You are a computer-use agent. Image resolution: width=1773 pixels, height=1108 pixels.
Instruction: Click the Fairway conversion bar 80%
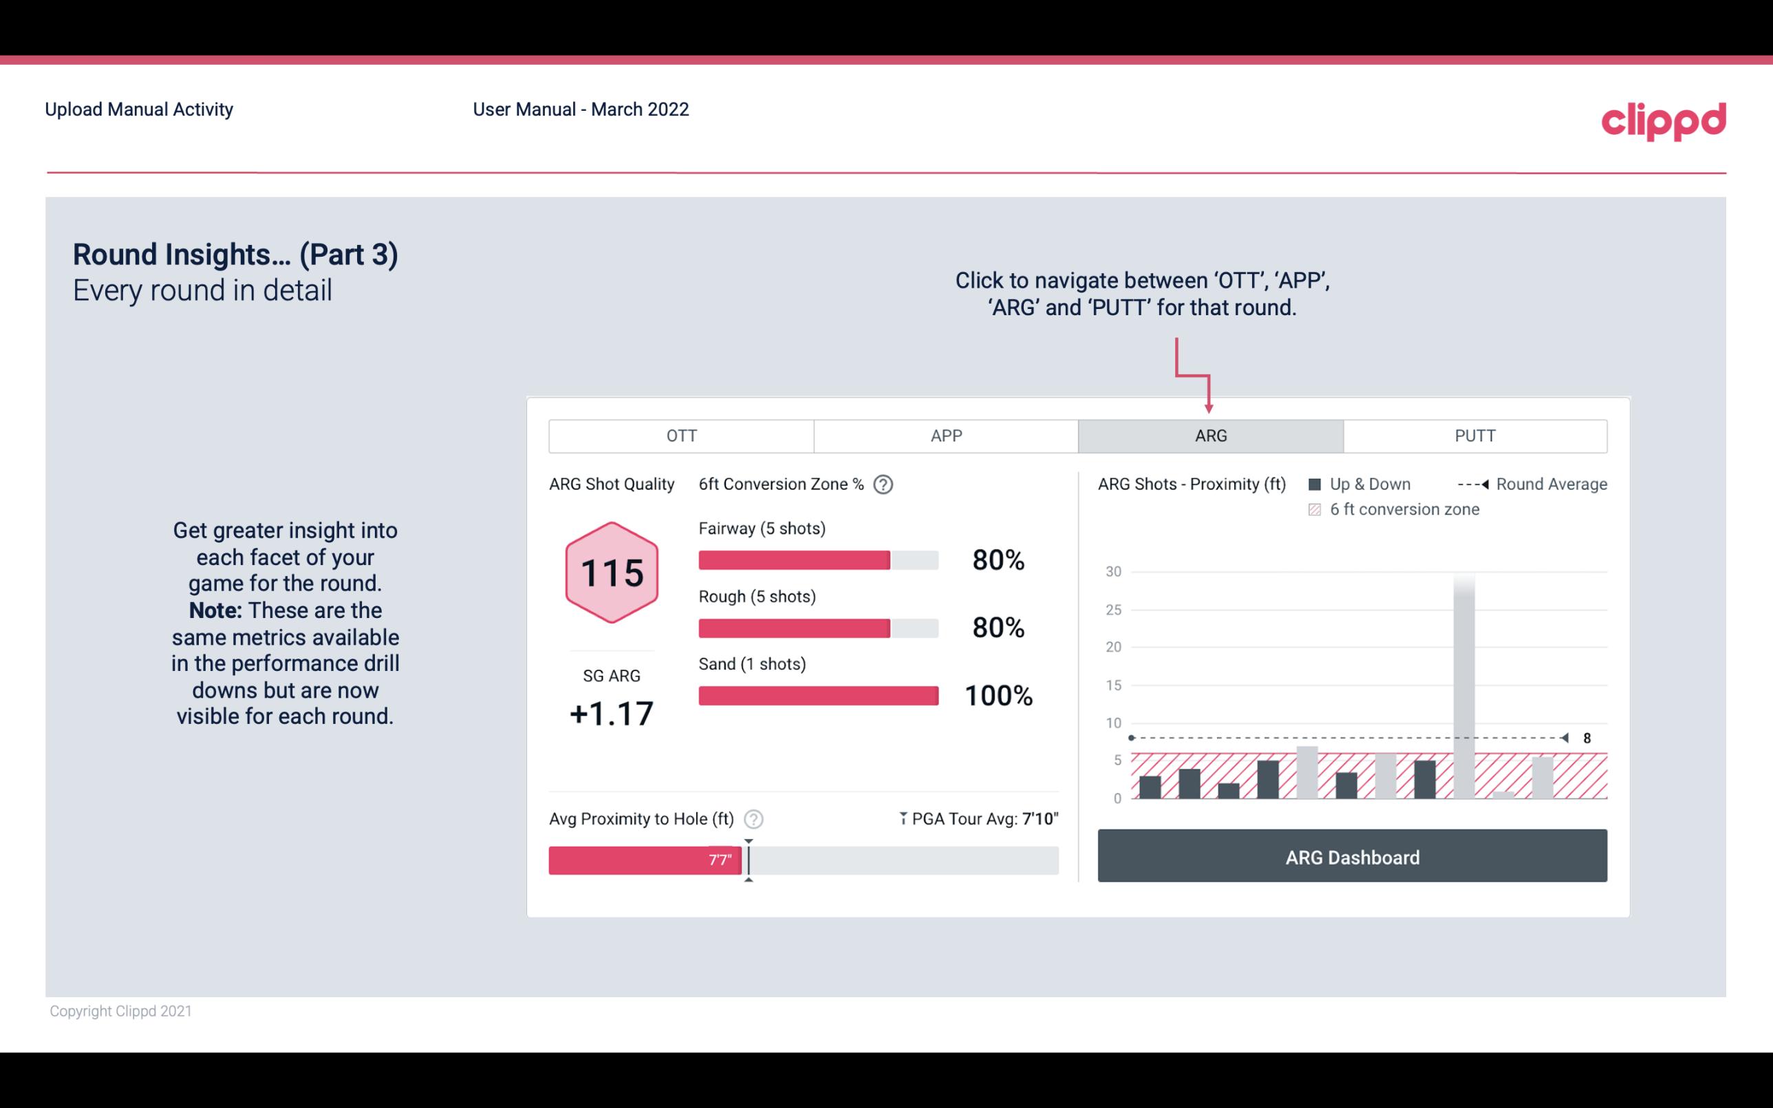coord(817,559)
